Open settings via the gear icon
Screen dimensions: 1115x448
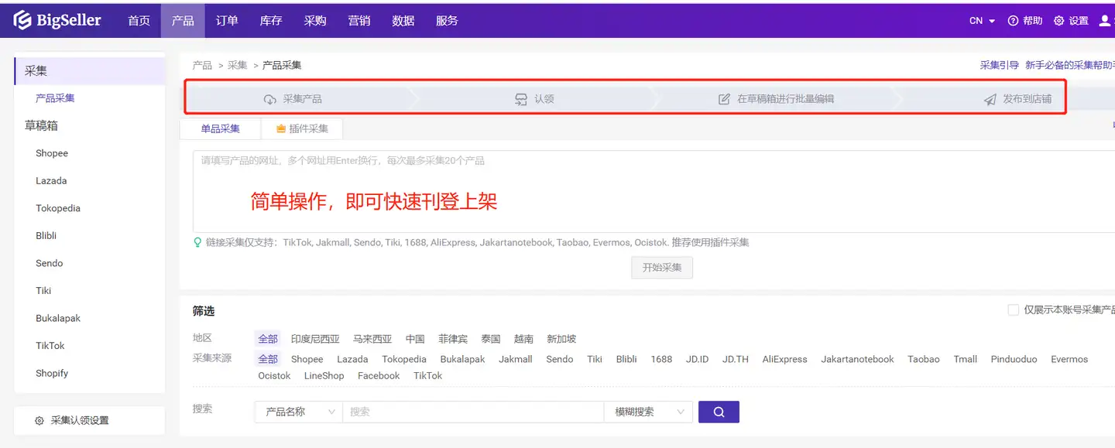pyautogui.click(x=1058, y=21)
